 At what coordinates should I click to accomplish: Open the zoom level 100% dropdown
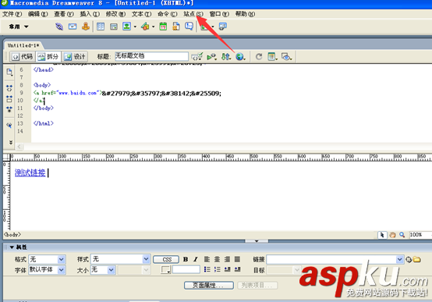click(x=420, y=235)
